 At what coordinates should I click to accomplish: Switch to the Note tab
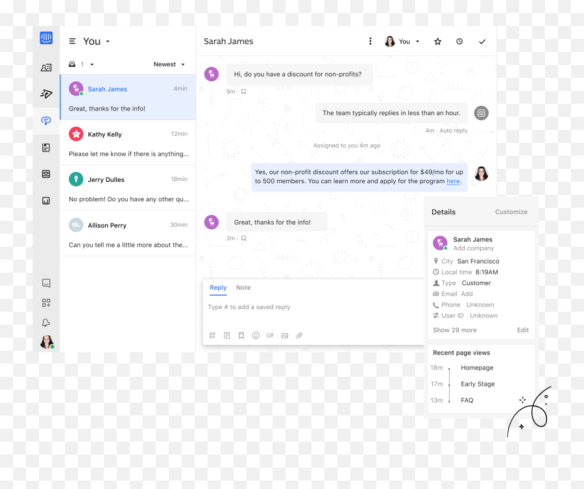[243, 288]
